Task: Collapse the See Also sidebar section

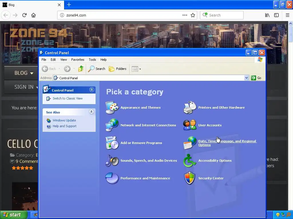Action: [91, 112]
